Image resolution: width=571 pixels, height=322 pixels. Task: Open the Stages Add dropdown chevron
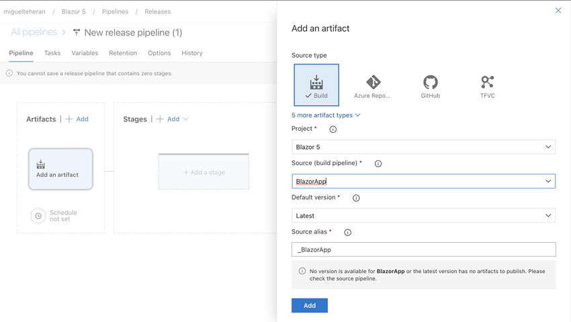[186, 119]
